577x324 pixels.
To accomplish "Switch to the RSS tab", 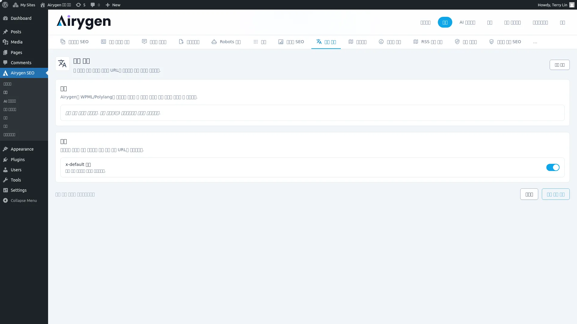I will 428,42.
